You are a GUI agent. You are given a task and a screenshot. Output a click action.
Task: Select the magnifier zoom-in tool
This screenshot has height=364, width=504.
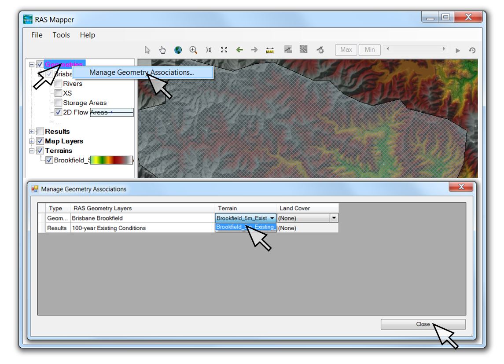(x=193, y=50)
